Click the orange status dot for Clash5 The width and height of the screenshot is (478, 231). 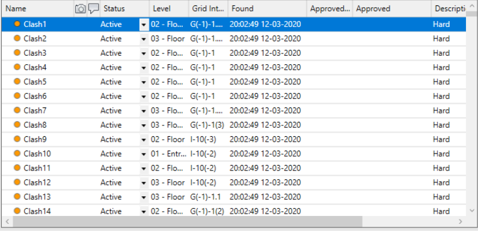pyautogui.click(x=17, y=81)
